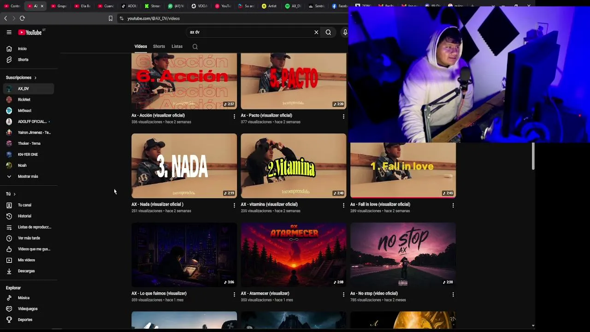The width and height of the screenshot is (590, 332).
Task: Open options menu for AX - vitamina video
Action: [343, 206]
